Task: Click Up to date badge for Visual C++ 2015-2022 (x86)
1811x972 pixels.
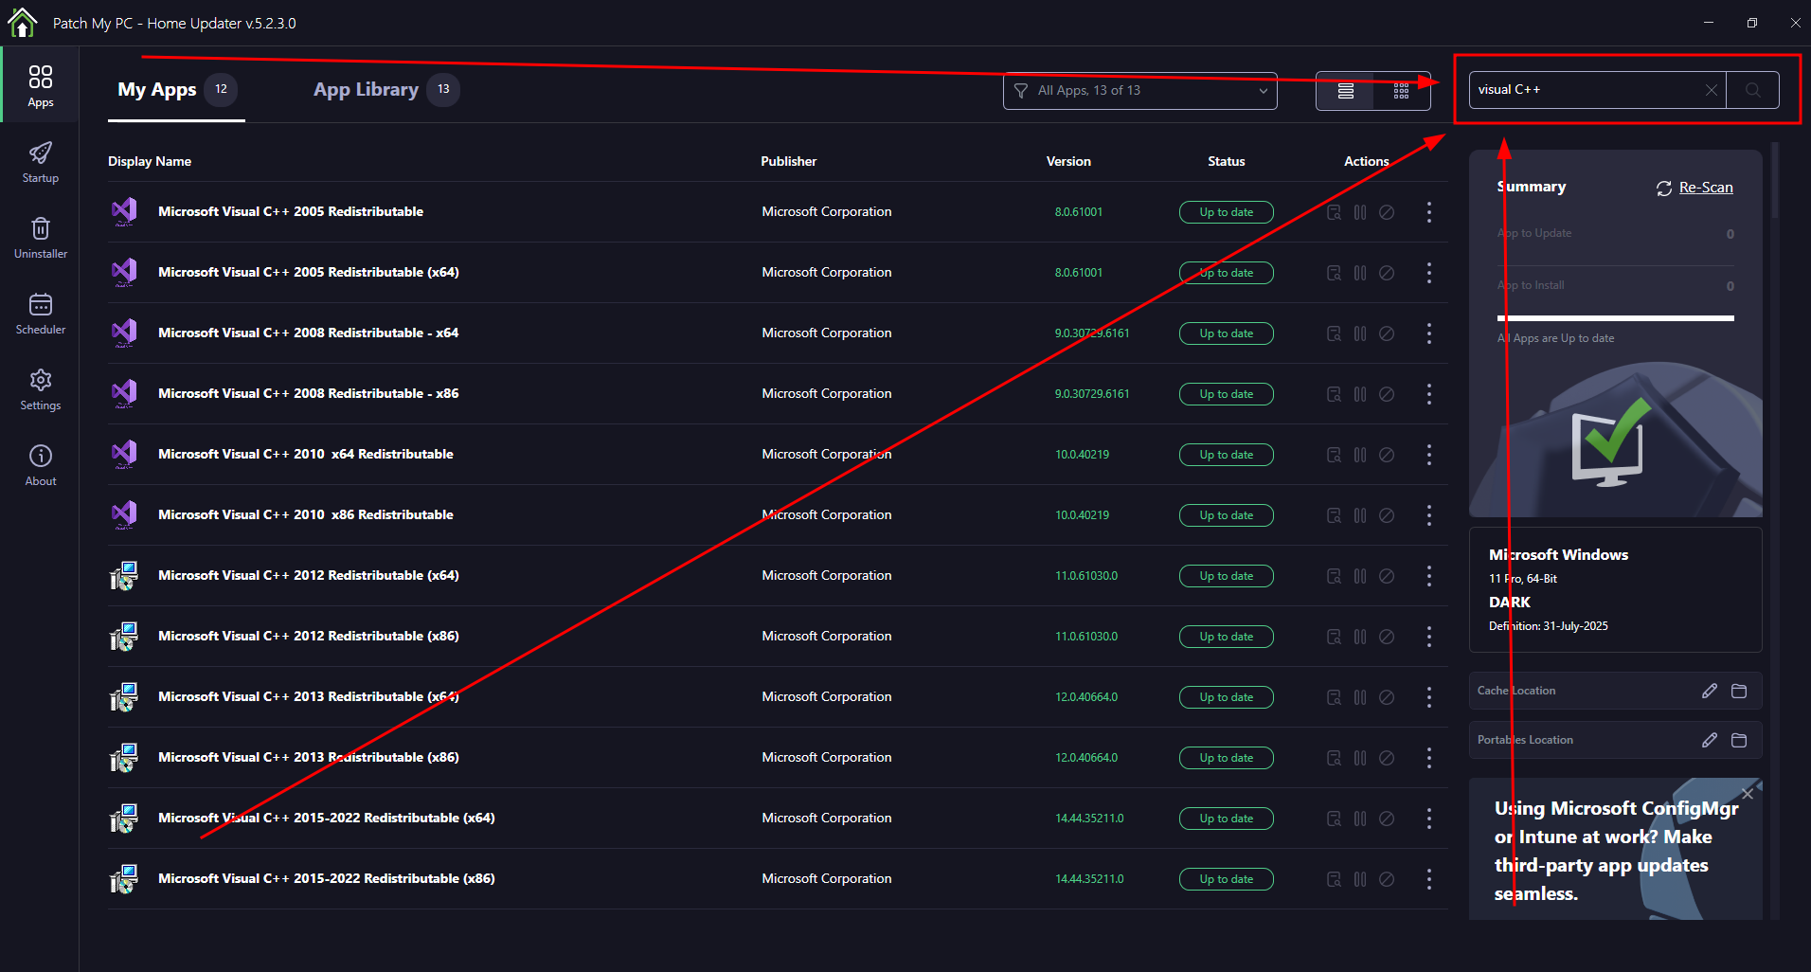Action: pyautogui.click(x=1226, y=879)
